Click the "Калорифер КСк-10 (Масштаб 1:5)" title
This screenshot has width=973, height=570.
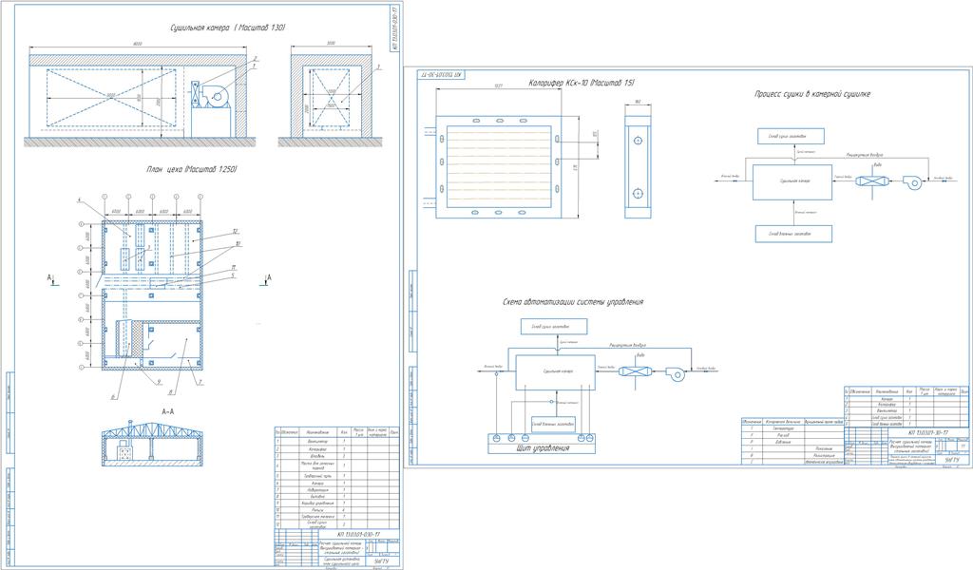(582, 83)
